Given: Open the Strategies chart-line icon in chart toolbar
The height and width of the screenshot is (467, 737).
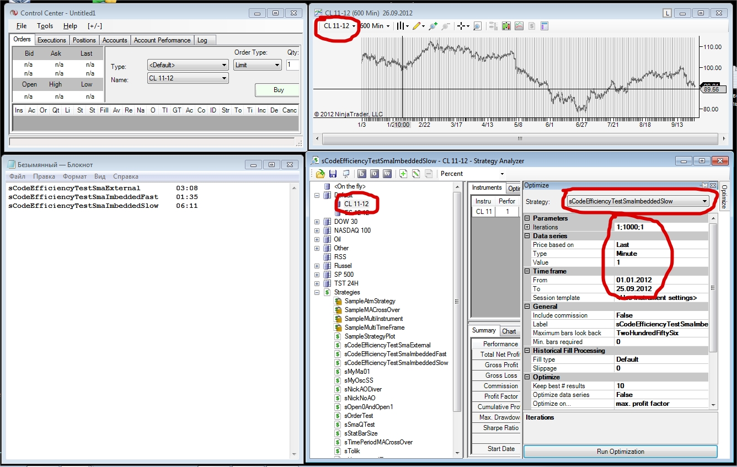Looking at the screenshot, I should tap(519, 26).
